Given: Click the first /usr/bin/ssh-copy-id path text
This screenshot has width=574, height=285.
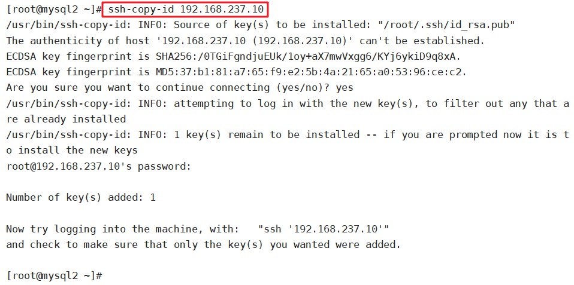Looking at the screenshot, I should pos(66,25).
